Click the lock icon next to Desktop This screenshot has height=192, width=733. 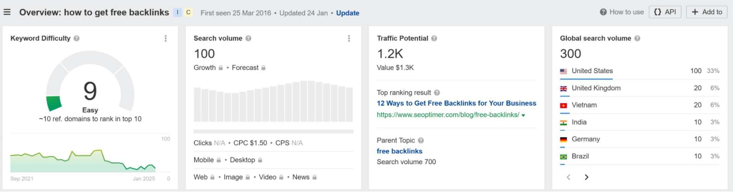pos(260,160)
